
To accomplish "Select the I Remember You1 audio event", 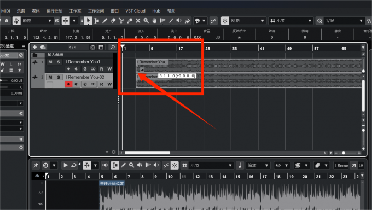I will [249, 66].
